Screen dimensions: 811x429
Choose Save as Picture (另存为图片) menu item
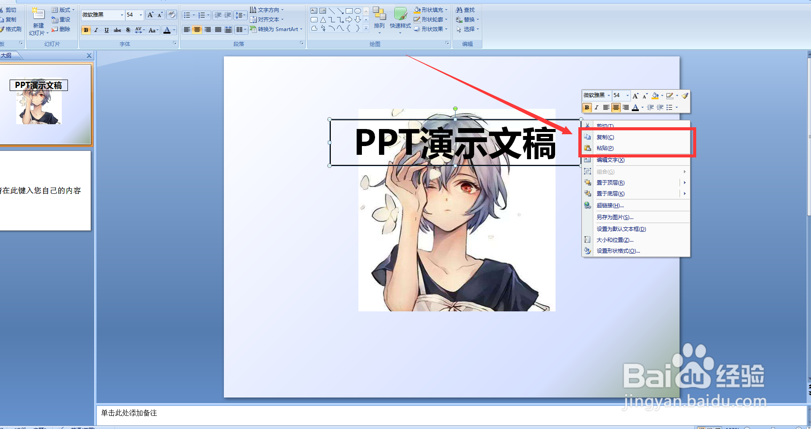636,217
